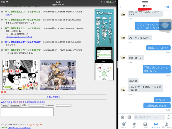Open the notifications bell tab
This screenshot has width=172, height=129.
coord(134,125)
